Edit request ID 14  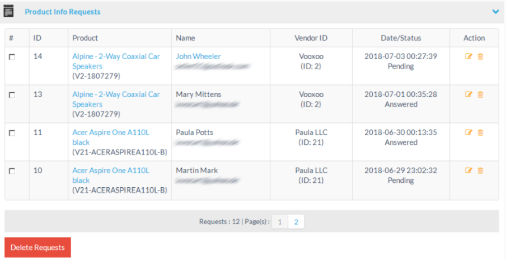point(468,56)
